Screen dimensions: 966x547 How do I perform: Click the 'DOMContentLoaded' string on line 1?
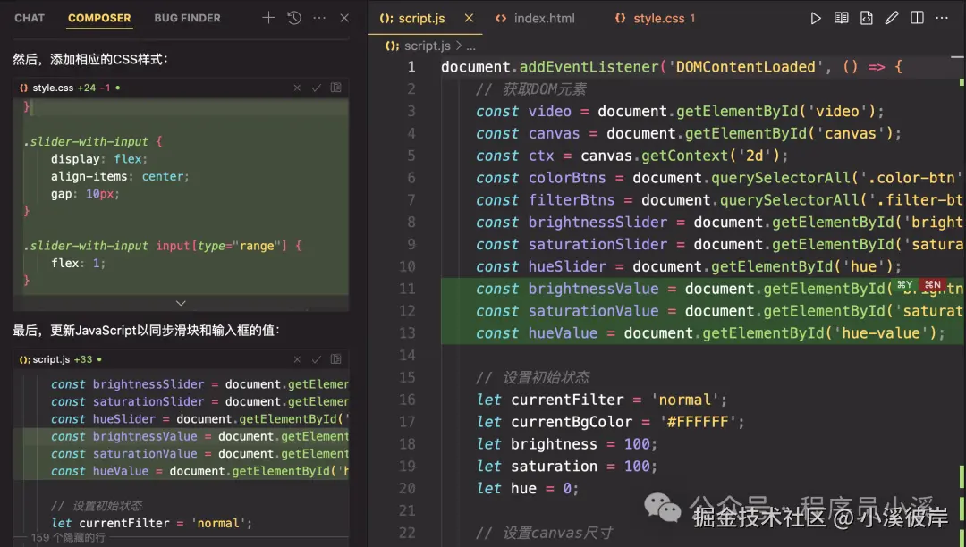point(745,67)
